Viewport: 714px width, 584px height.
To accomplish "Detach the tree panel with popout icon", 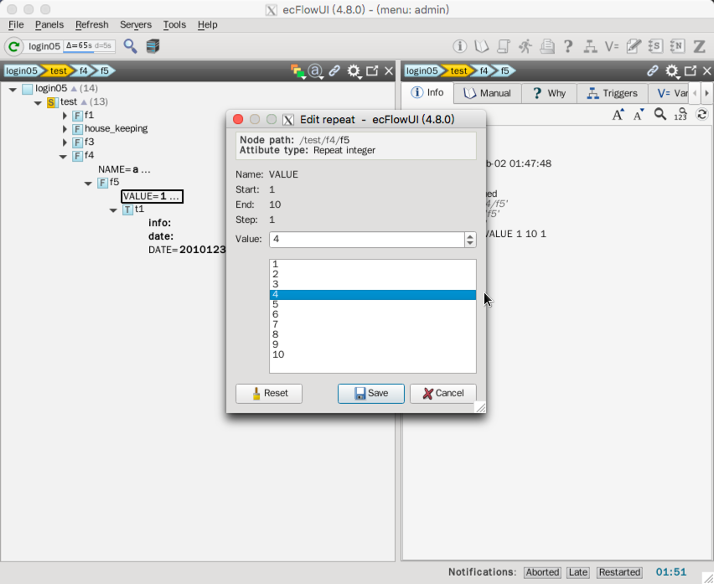I will click(x=372, y=70).
